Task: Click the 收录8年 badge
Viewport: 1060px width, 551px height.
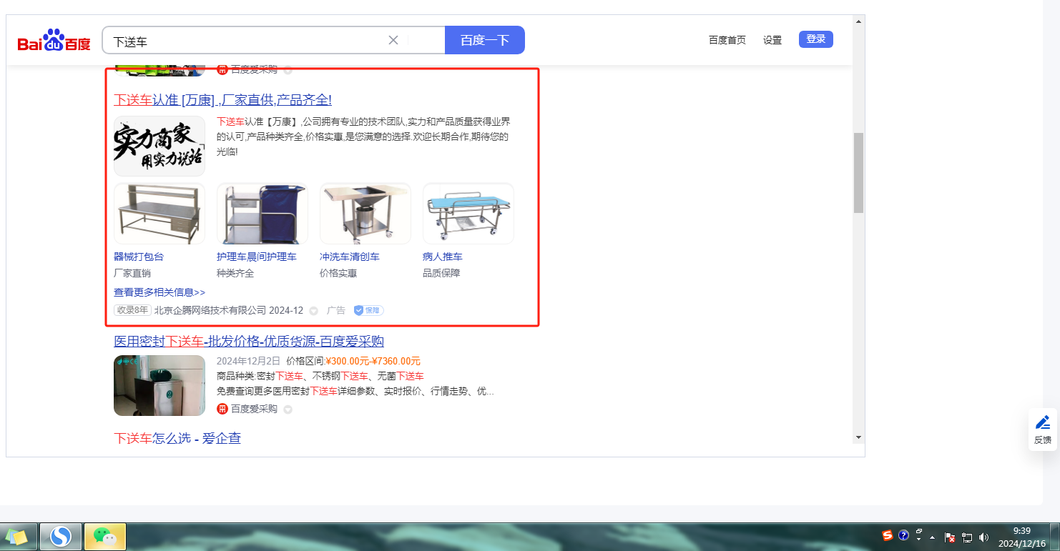Action: (x=132, y=310)
